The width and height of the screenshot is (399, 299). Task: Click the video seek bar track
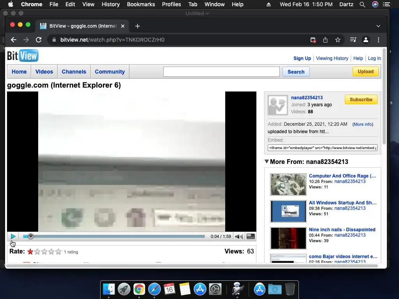(x=114, y=236)
